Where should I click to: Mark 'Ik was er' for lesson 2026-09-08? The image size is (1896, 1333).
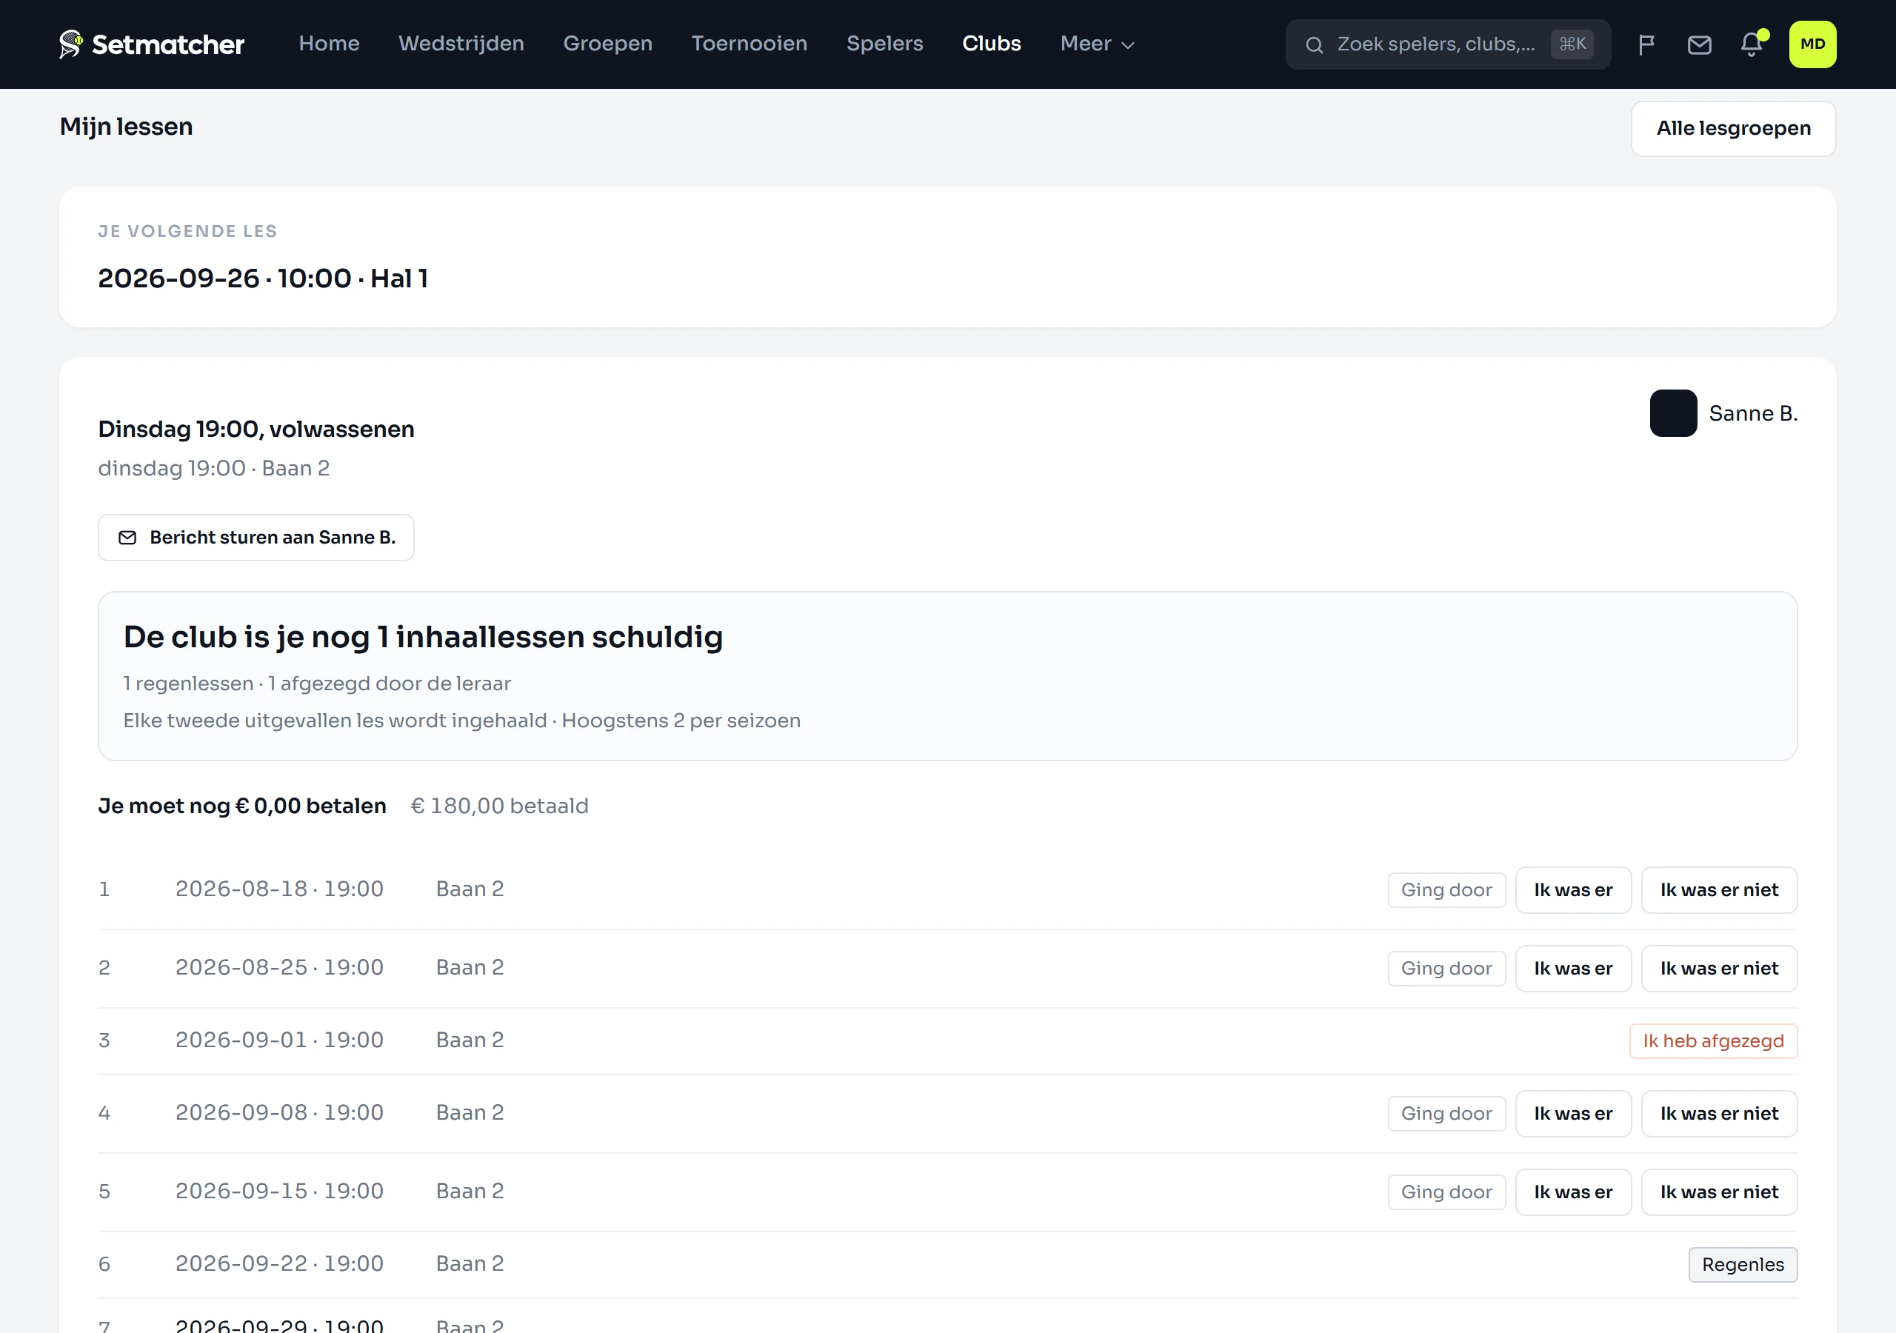tap(1572, 1113)
